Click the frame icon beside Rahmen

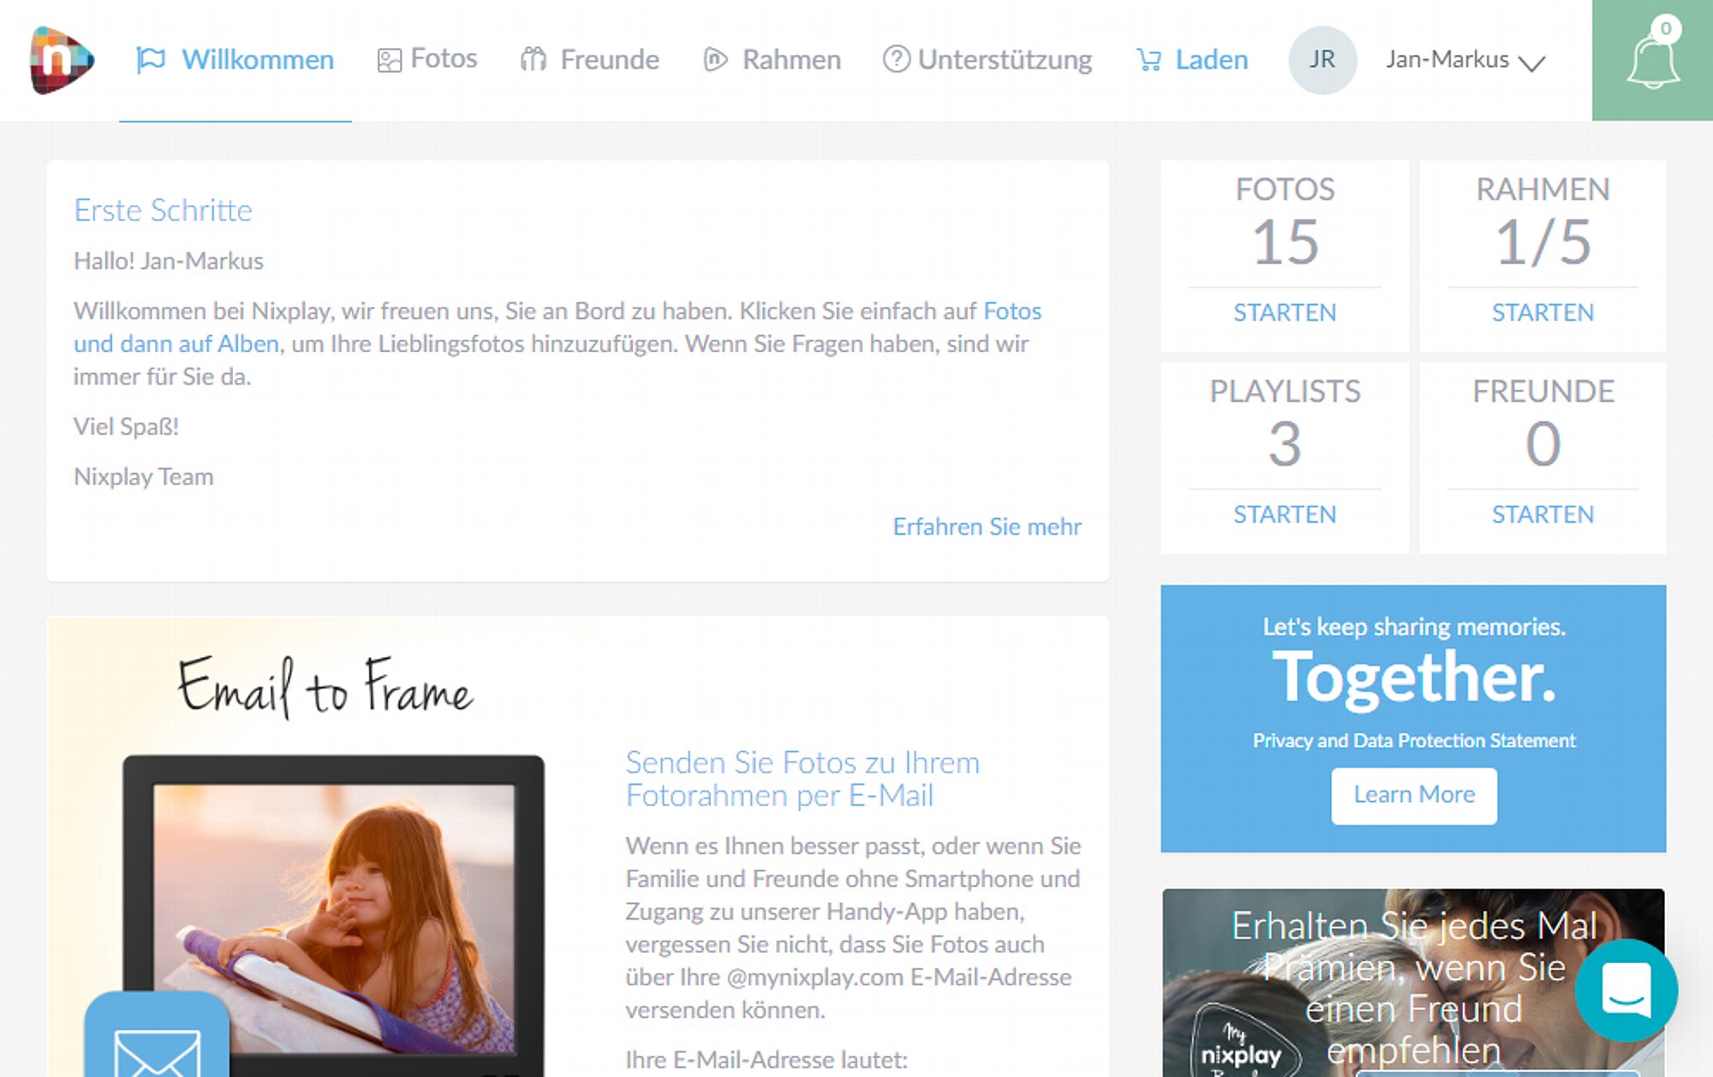[x=715, y=59]
